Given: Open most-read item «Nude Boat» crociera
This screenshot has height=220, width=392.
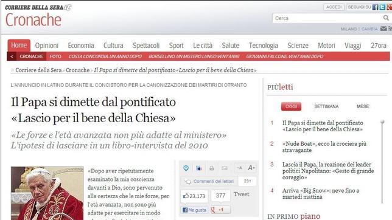Looking at the screenshot, I should (324, 147).
